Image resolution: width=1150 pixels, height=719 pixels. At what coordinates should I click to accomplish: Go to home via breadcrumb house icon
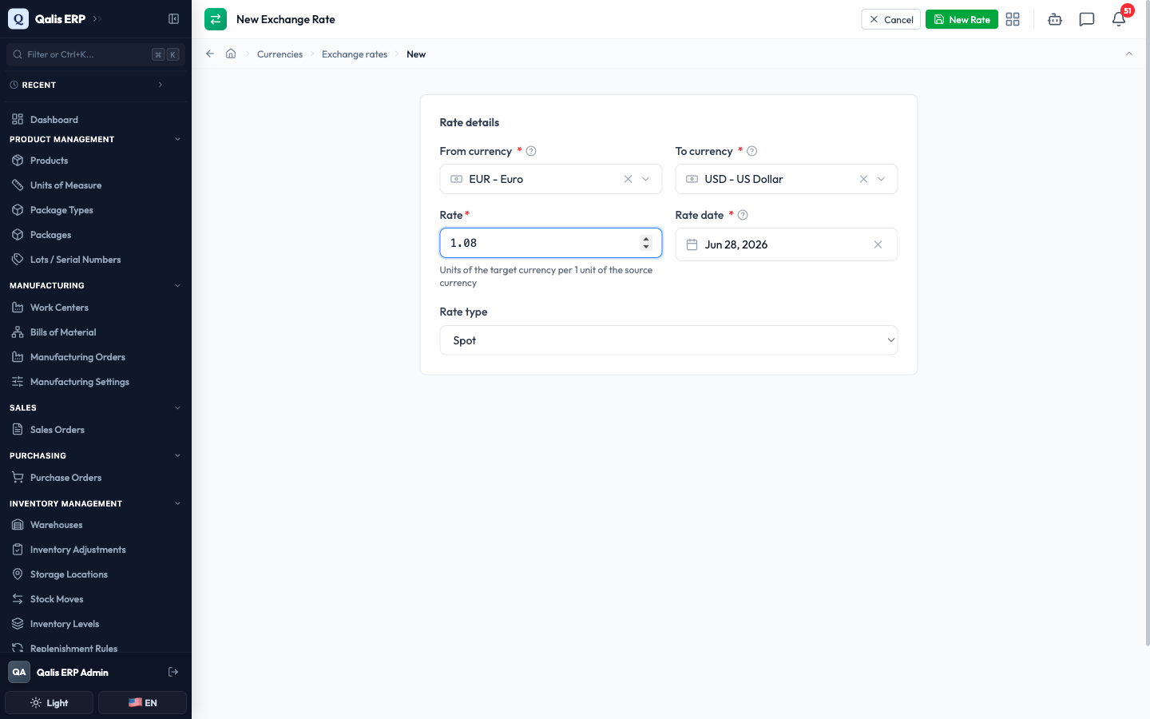click(231, 54)
